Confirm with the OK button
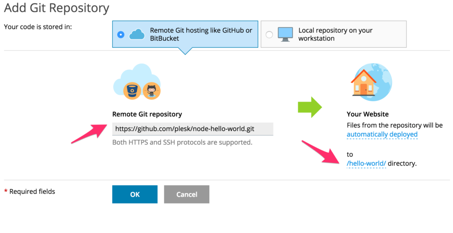Viewport: 453px width, 233px height. coord(135,194)
